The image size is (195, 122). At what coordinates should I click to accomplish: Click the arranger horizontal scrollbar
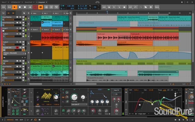click(86, 84)
